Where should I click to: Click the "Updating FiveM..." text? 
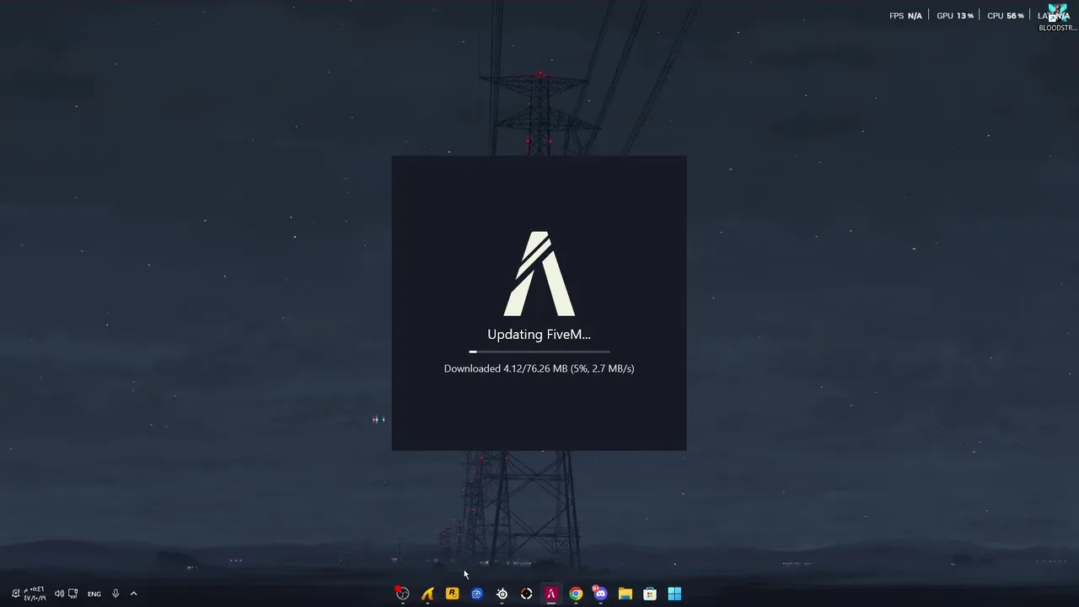(x=539, y=335)
